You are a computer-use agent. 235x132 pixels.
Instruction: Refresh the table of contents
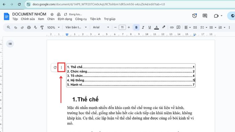(55, 67)
